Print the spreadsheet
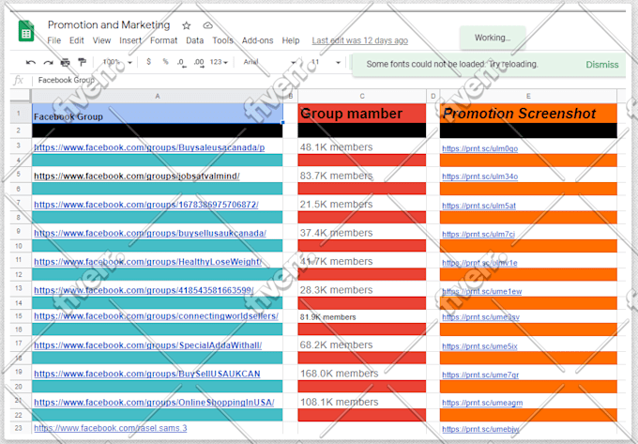This screenshot has width=638, height=444. coord(65,62)
